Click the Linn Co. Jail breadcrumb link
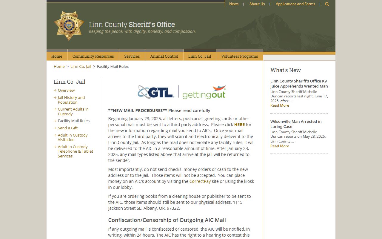The width and height of the screenshot is (382, 239). click(81, 66)
